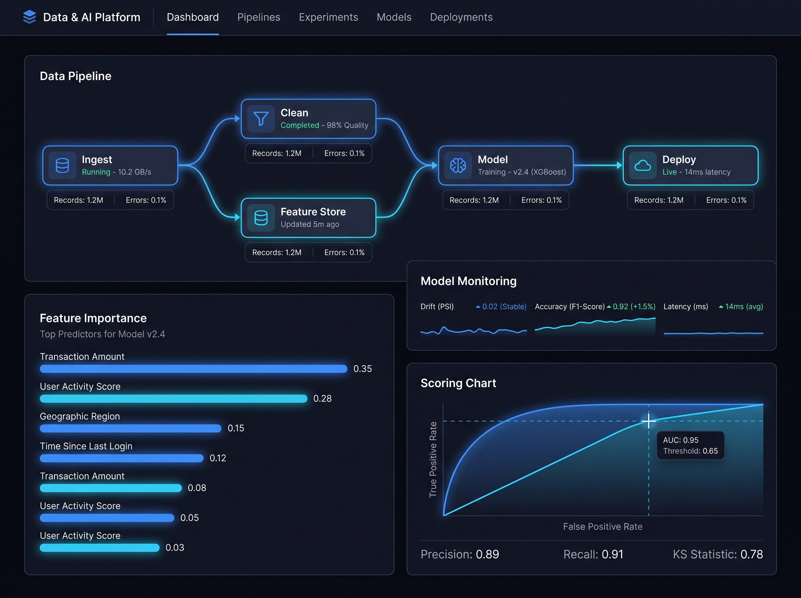The width and height of the screenshot is (801, 598).
Task: Select the Clean funnel filter icon
Action: [261, 119]
